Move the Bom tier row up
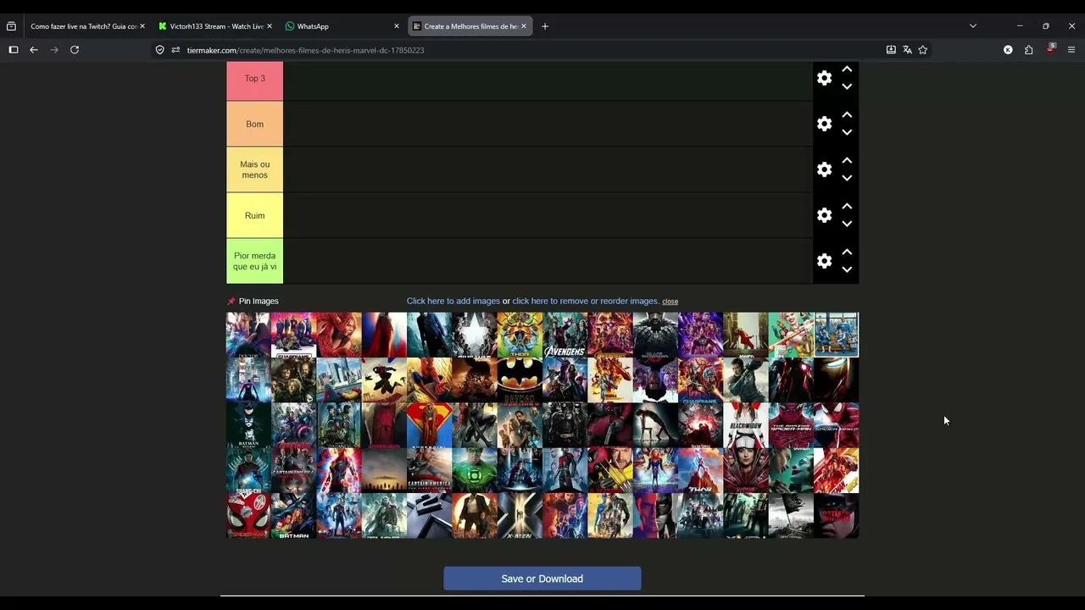This screenshot has width=1085, height=610. point(847,114)
